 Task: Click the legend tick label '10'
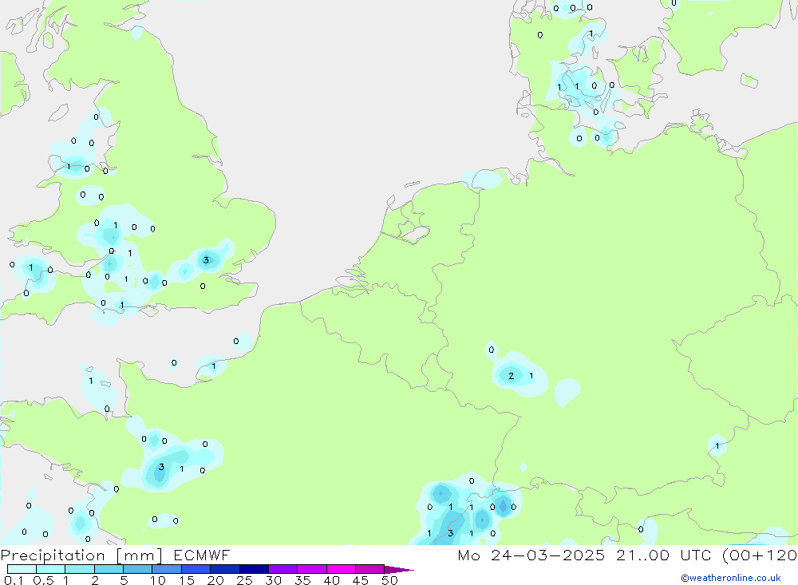tap(158, 580)
